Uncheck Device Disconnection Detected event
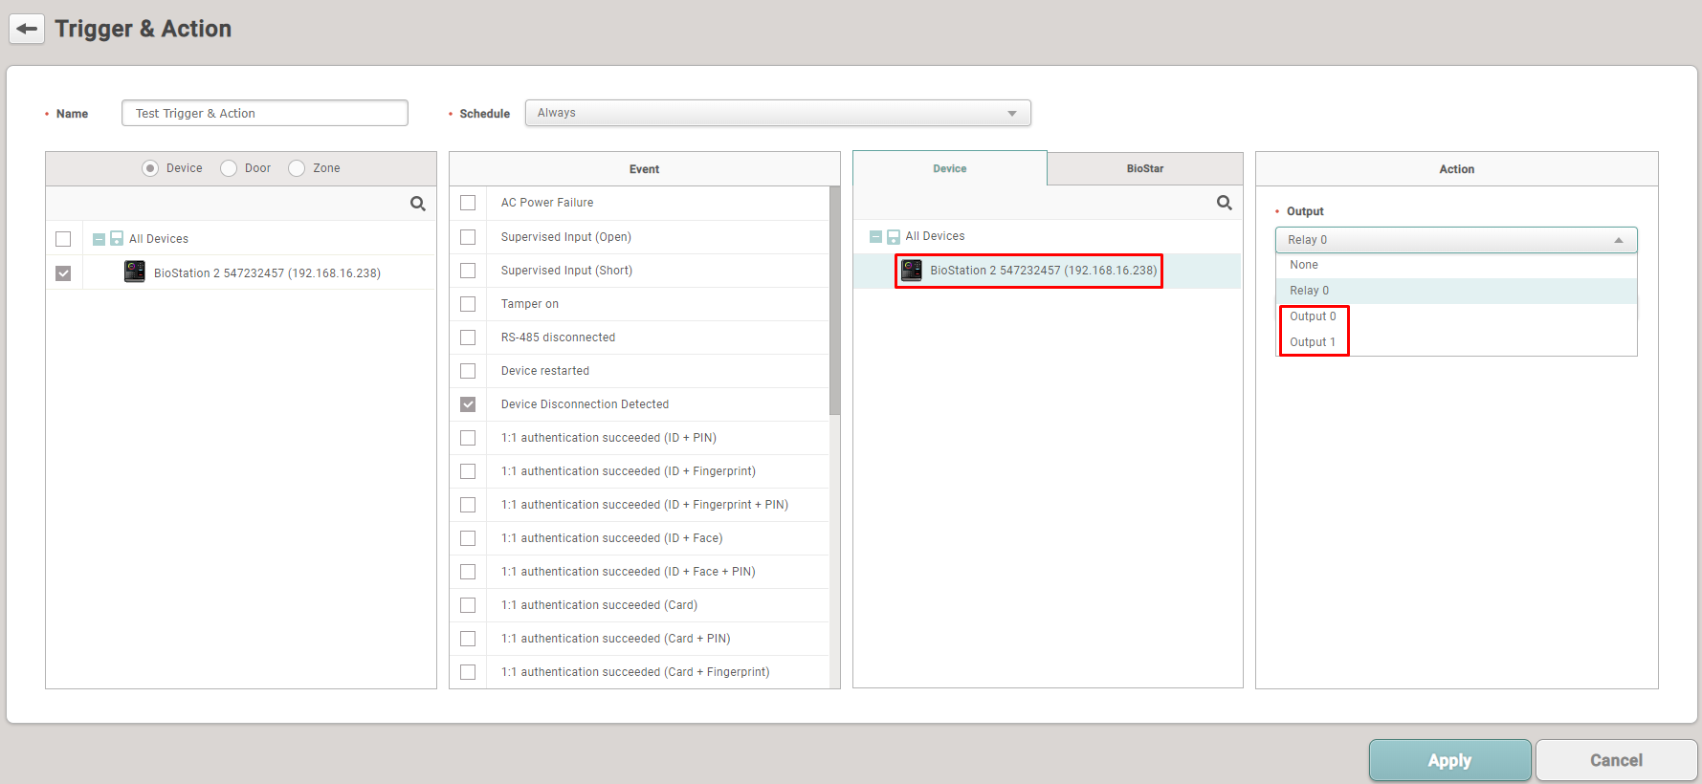The height and width of the screenshot is (784, 1702). [x=468, y=404]
